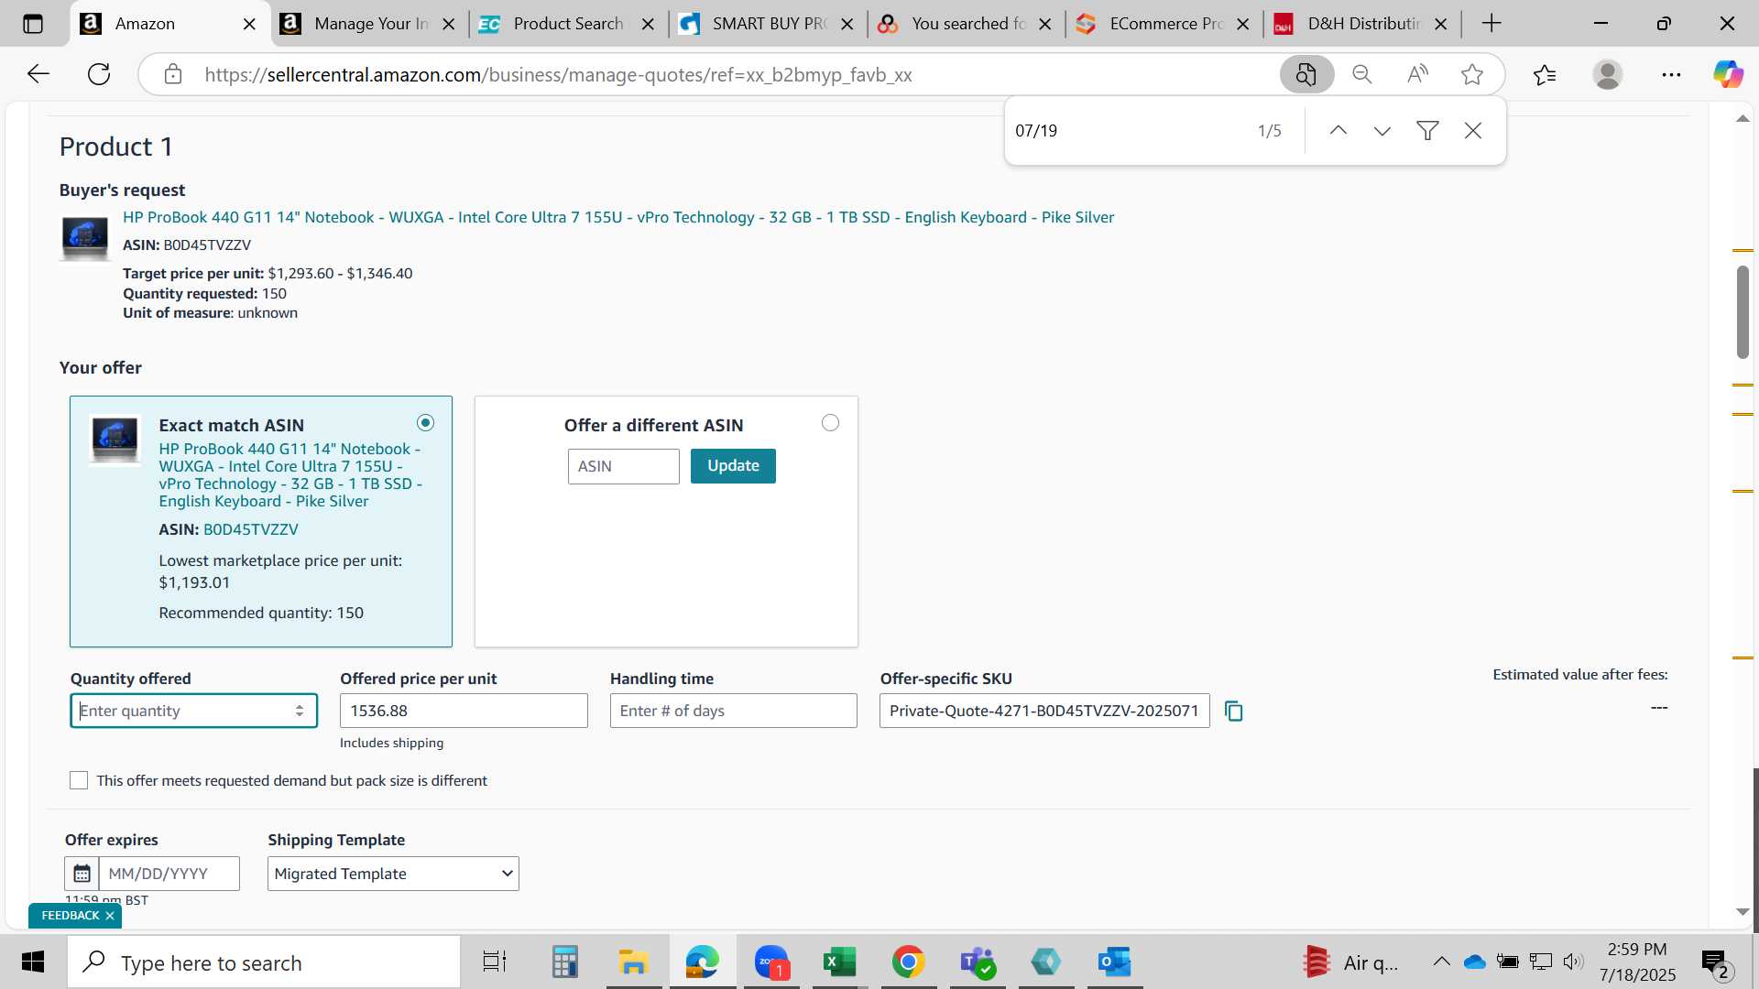Open the favorites list icon
Viewport: 1759px width, 989px height.
click(1545, 74)
